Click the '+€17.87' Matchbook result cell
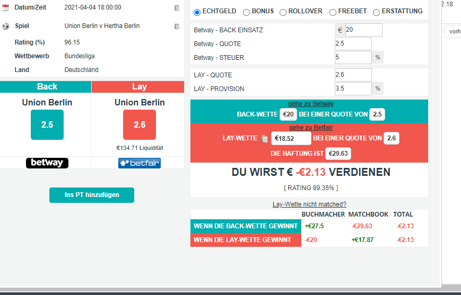Image resolution: width=461 pixels, height=295 pixels. click(362, 240)
